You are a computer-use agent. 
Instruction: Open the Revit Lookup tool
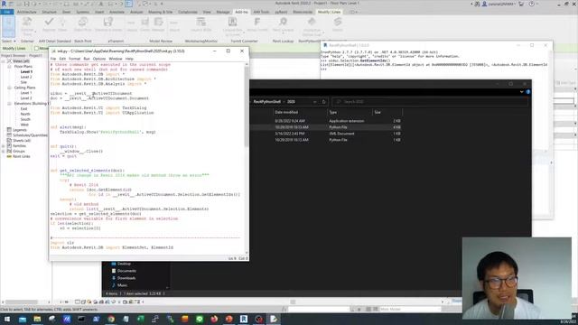pyautogui.click(x=283, y=24)
